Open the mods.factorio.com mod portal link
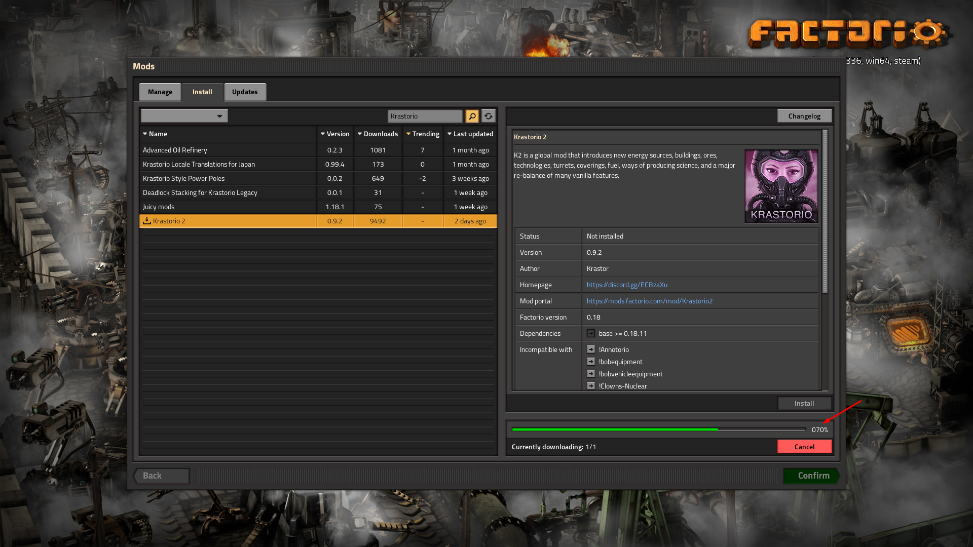The height and width of the screenshot is (547, 973). [x=650, y=301]
